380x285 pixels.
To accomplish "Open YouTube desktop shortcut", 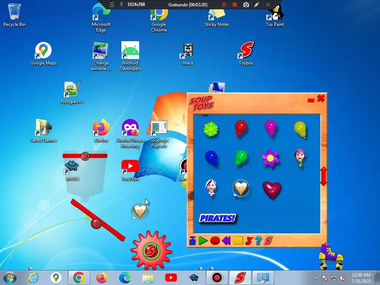I will pos(130,170).
